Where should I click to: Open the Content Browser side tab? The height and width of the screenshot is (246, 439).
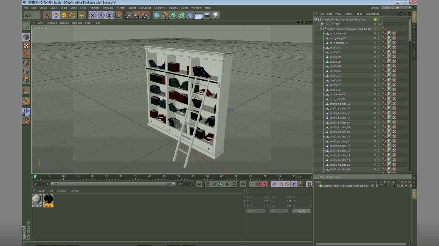414,33
